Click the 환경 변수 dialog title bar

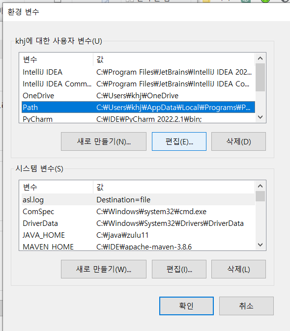coord(146,12)
